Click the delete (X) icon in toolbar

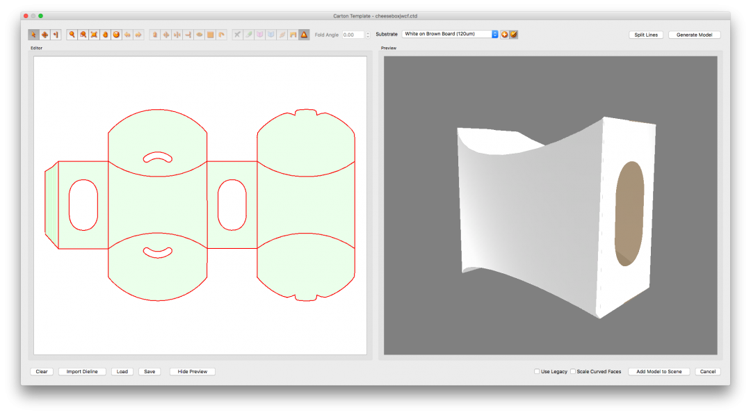click(x=237, y=34)
